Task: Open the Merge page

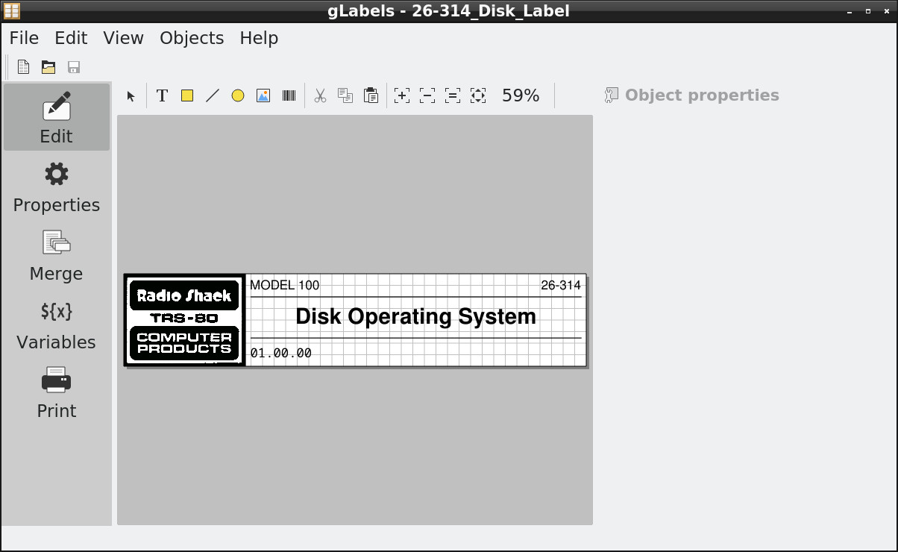Action: (57, 255)
